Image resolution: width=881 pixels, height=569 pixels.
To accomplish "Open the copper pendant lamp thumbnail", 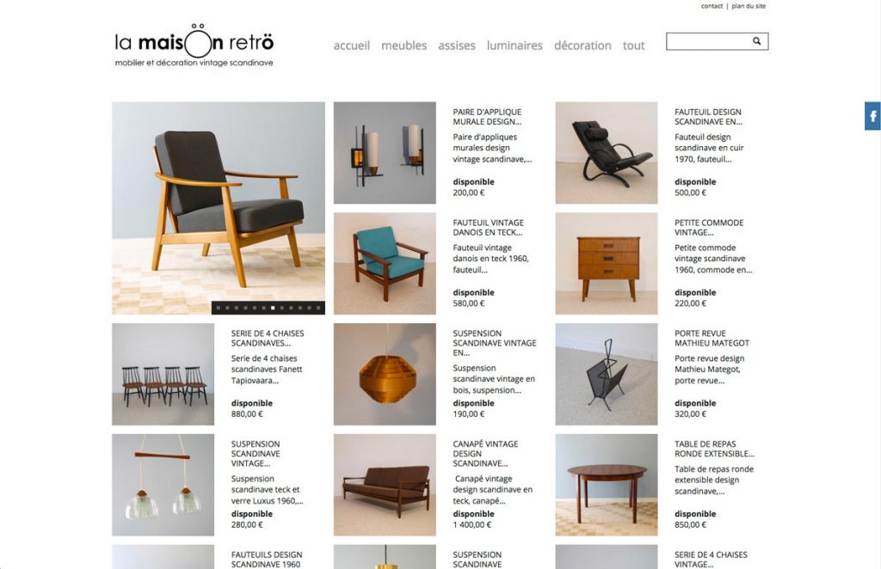I will (x=385, y=374).
